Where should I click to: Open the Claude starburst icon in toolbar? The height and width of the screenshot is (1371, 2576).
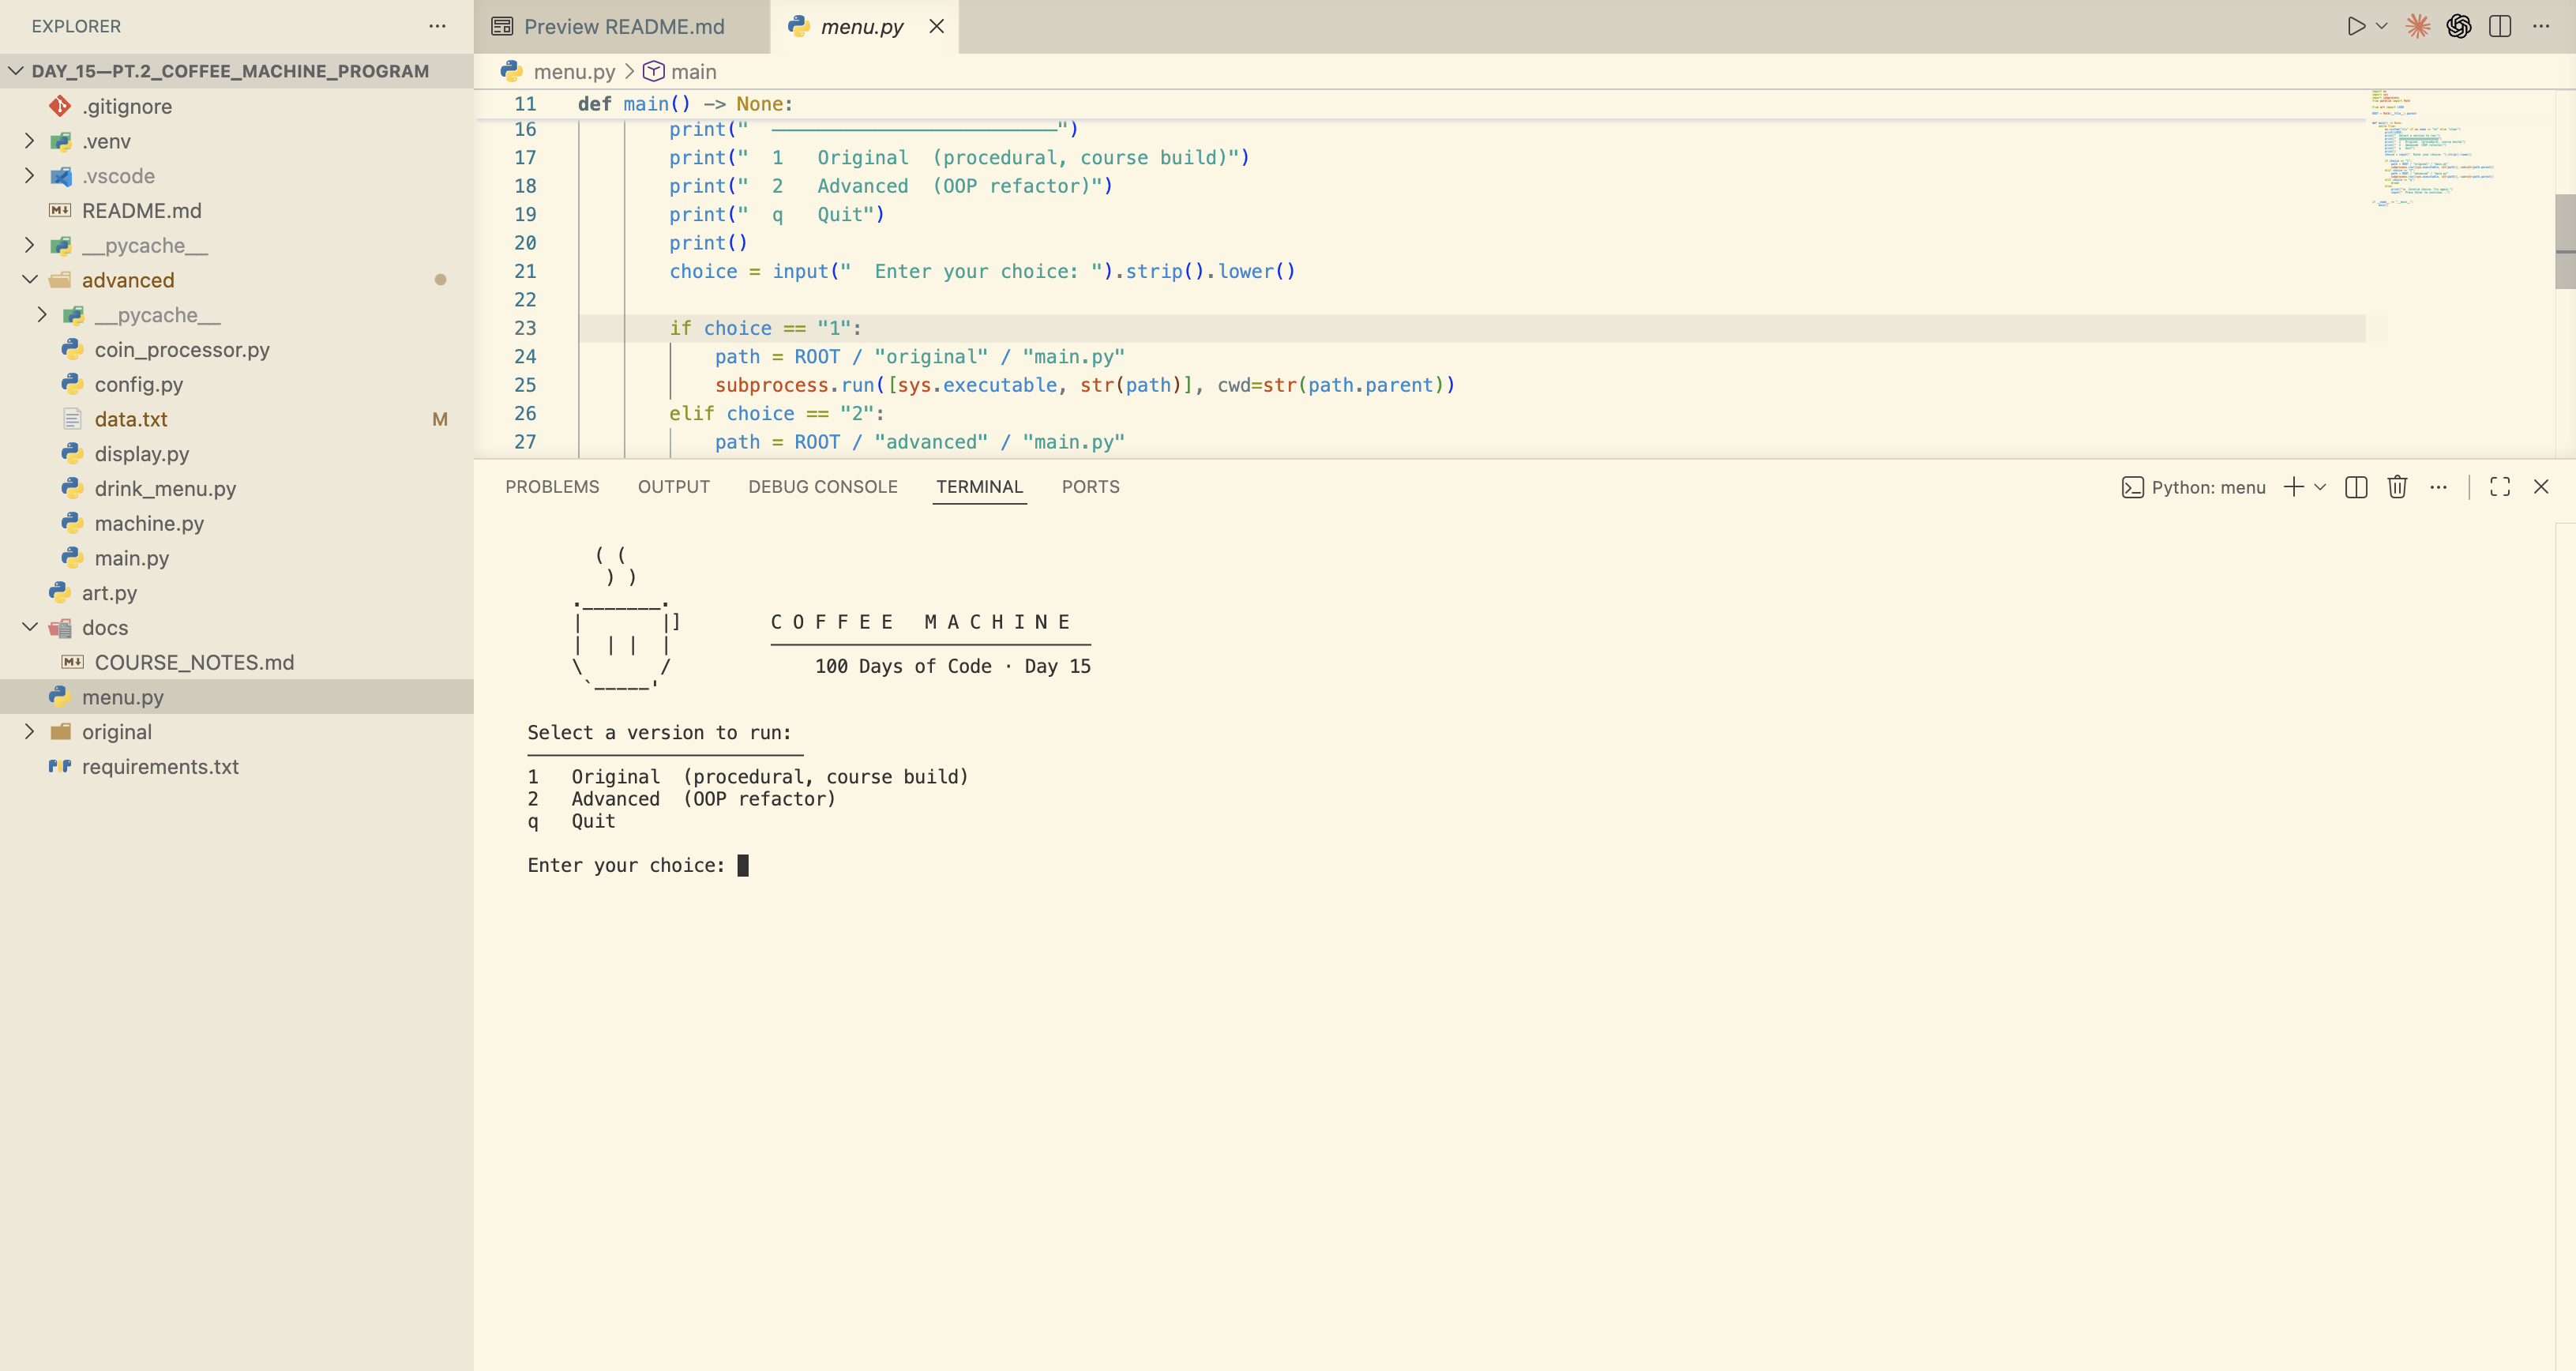(2418, 27)
